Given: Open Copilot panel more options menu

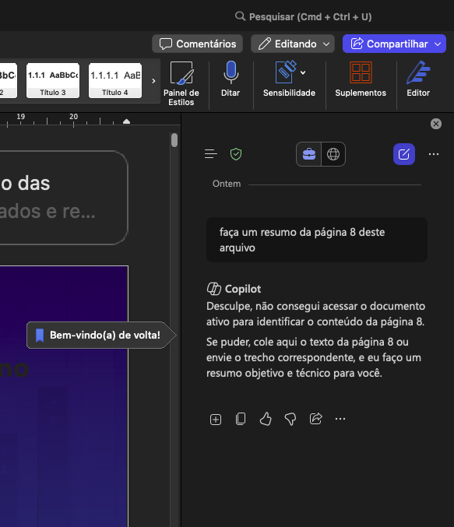Looking at the screenshot, I should [434, 154].
